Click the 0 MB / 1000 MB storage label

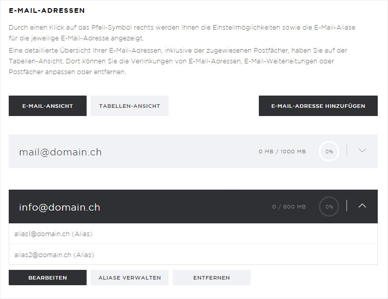282,151
